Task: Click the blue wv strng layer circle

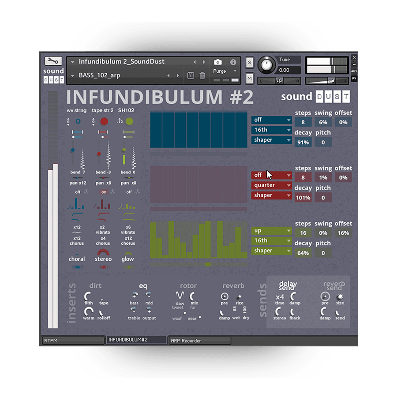Action: tap(78, 121)
